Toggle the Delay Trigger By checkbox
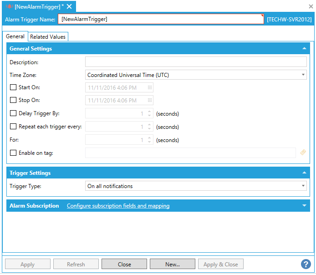 (x=13, y=113)
